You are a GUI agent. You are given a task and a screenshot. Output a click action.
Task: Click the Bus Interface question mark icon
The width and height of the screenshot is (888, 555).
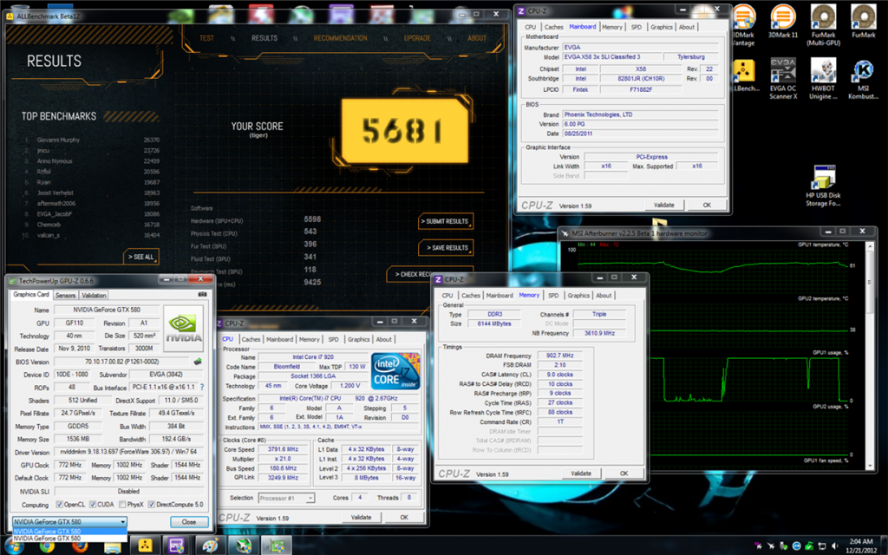click(x=202, y=388)
